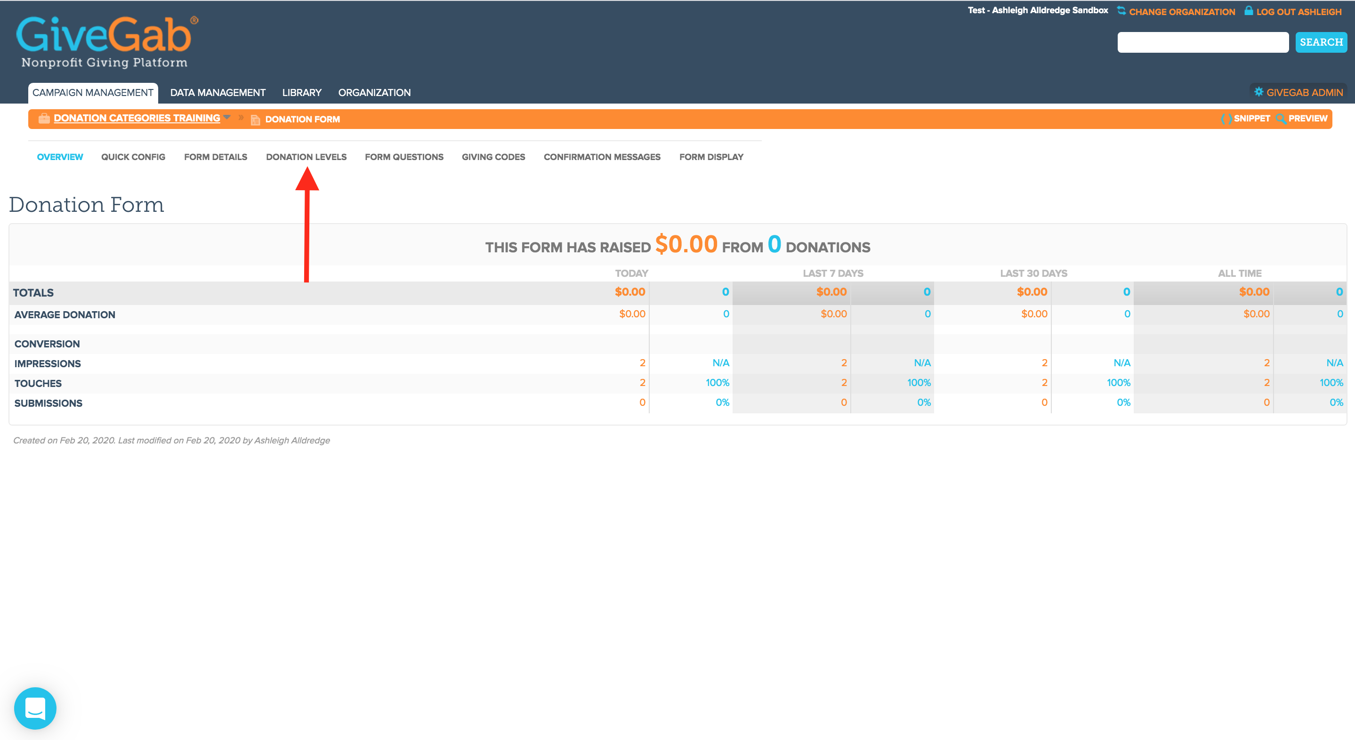The height and width of the screenshot is (740, 1355).
Task: Click the Change Organization link
Action: 1182,12
